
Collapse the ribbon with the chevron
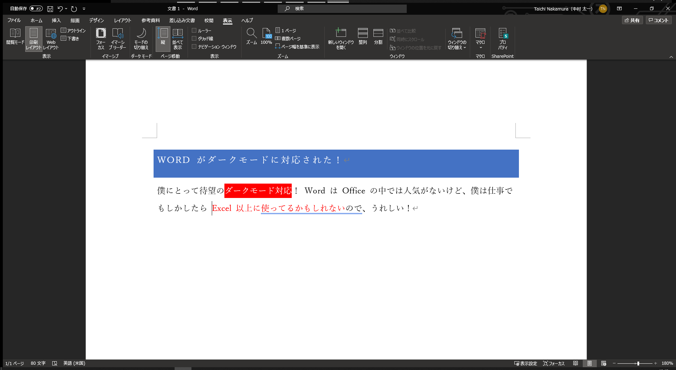pyautogui.click(x=671, y=57)
